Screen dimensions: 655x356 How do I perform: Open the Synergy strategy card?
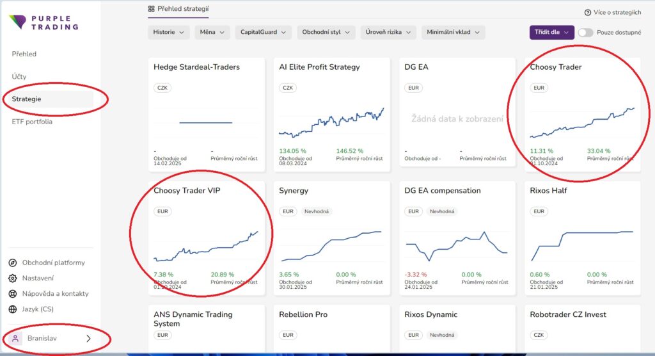pos(332,238)
